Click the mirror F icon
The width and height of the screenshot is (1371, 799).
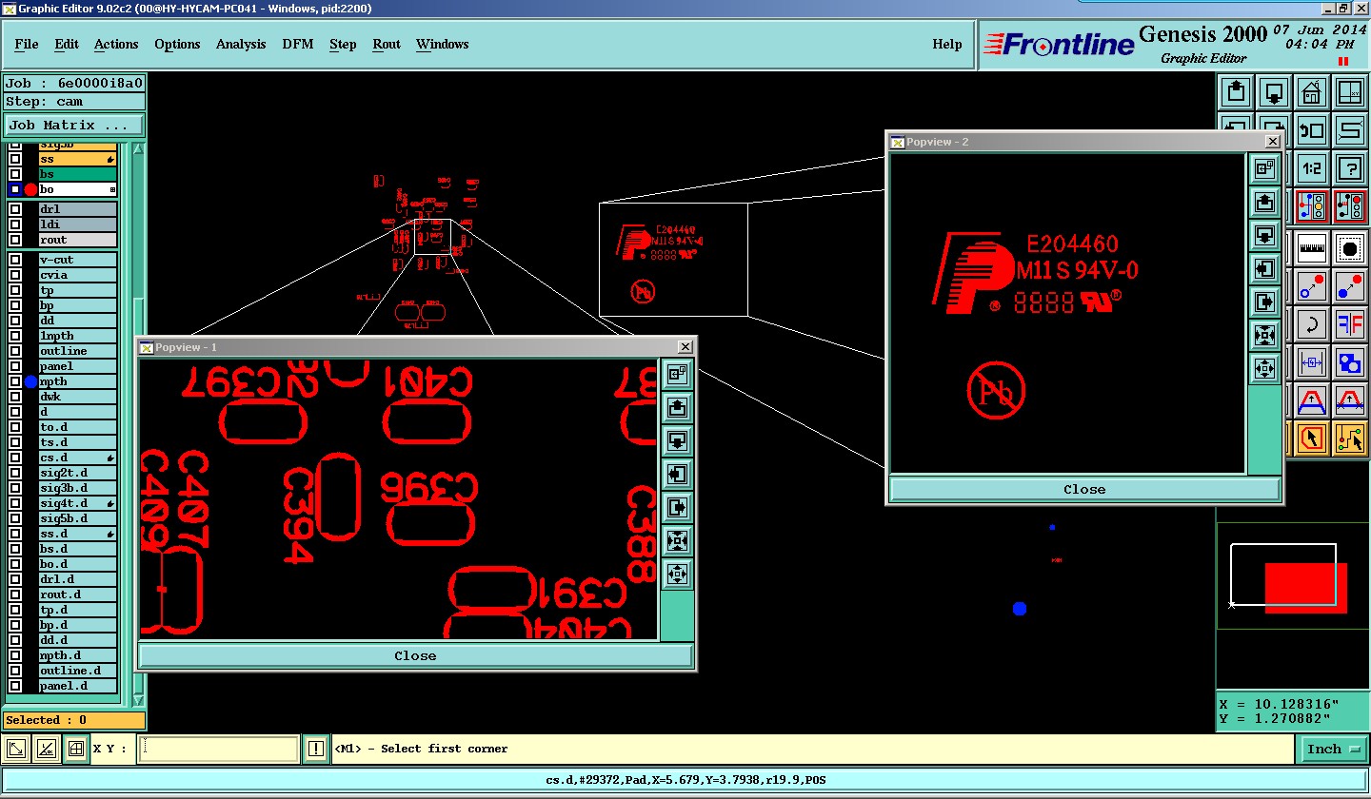point(1350,324)
